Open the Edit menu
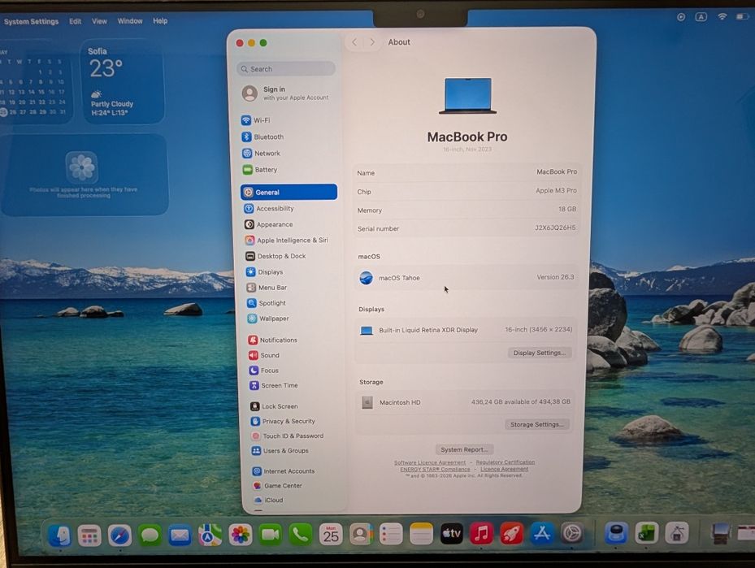Viewport: 755px width, 568px height. click(75, 22)
